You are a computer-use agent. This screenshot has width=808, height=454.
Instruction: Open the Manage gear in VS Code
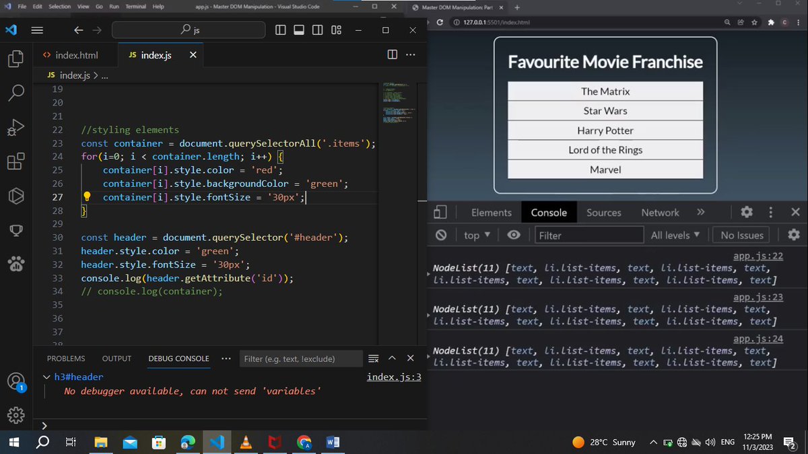16,415
